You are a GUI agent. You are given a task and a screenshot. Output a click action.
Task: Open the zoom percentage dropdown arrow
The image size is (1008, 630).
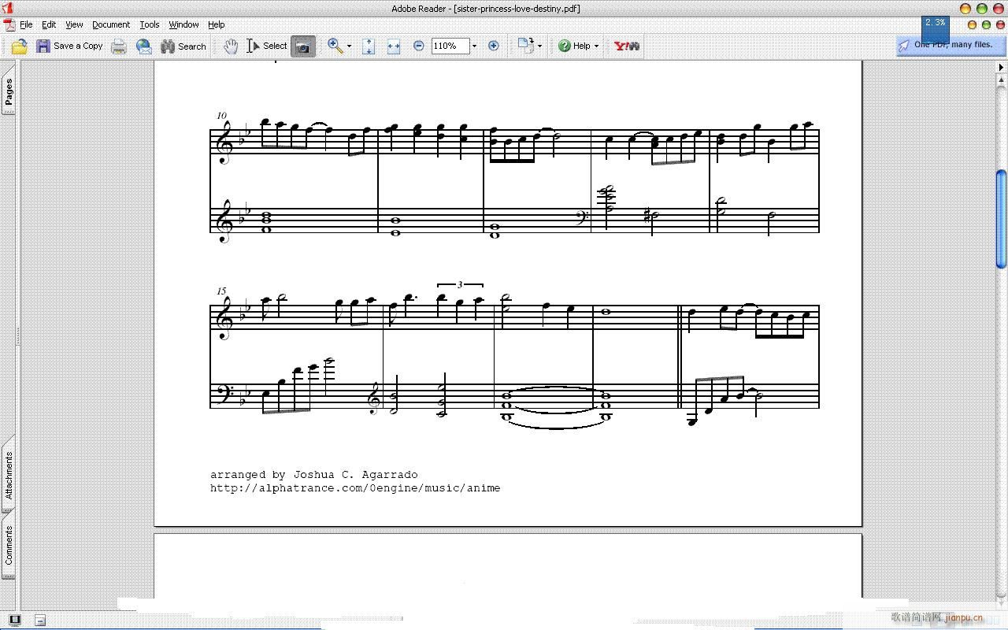[474, 46]
